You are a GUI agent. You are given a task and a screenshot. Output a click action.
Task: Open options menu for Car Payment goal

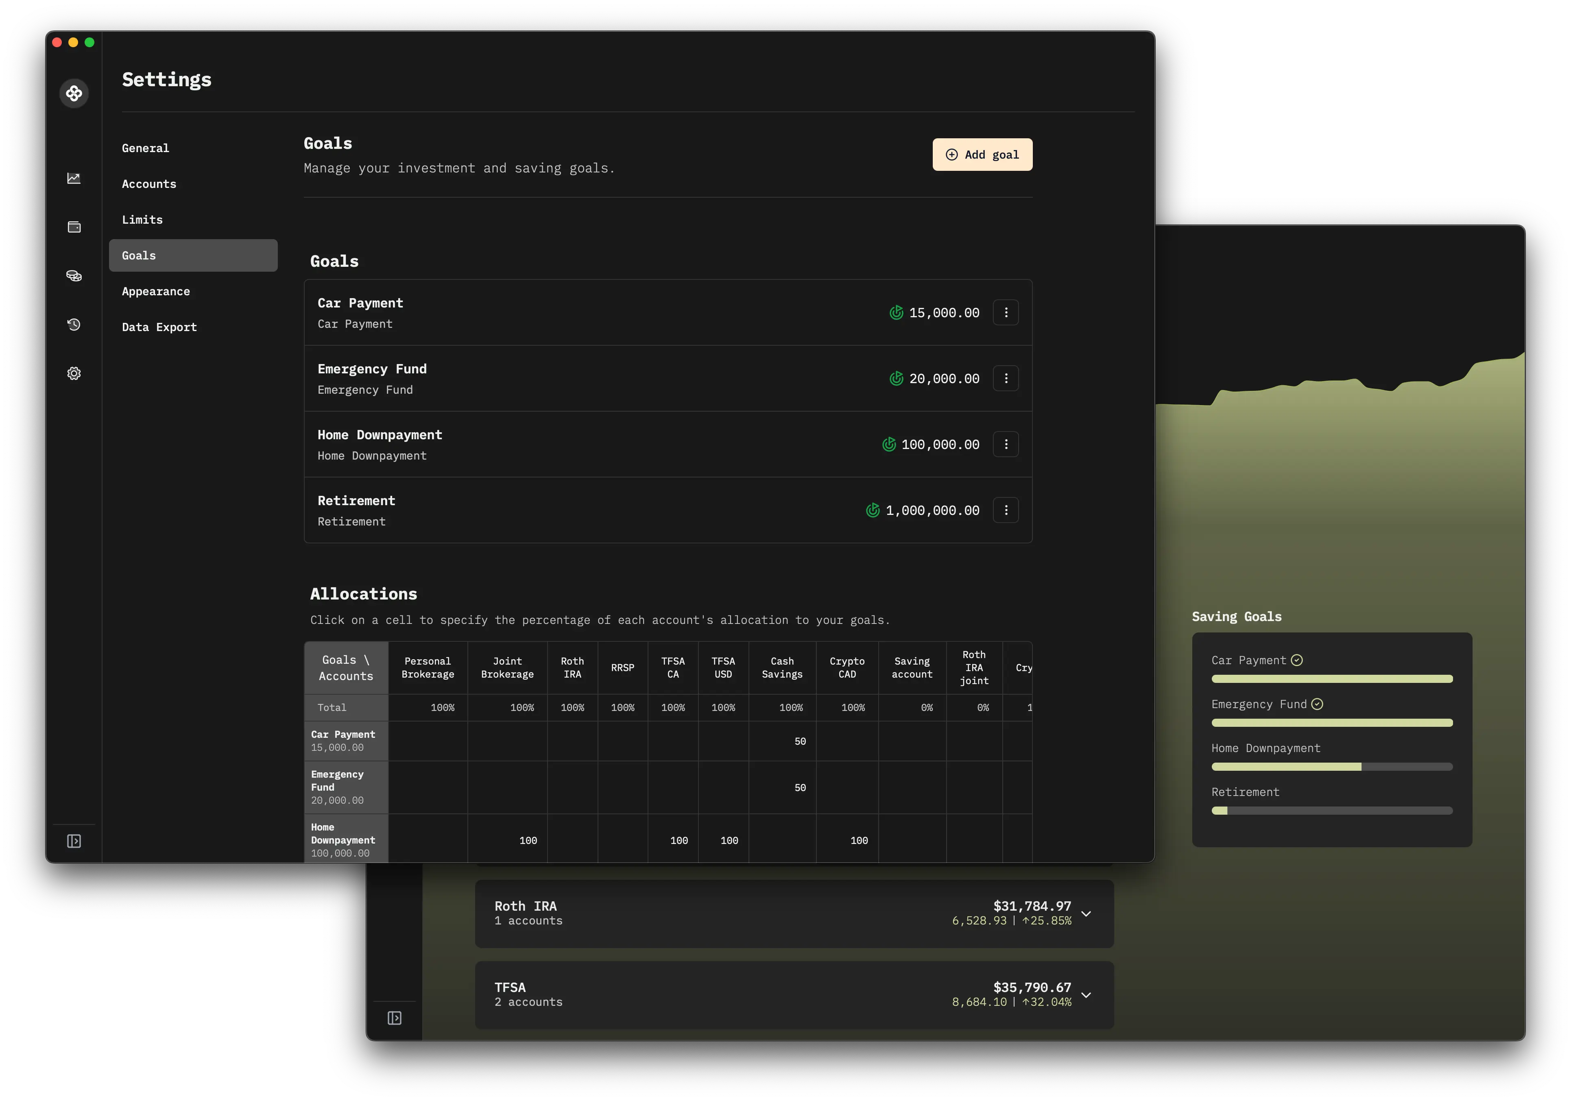click(1006, 313)
